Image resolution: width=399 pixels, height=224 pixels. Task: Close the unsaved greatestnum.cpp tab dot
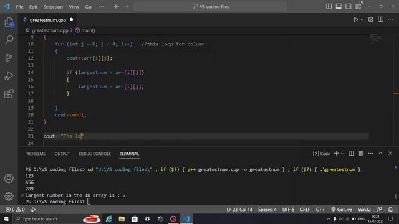tap(71, 19)
